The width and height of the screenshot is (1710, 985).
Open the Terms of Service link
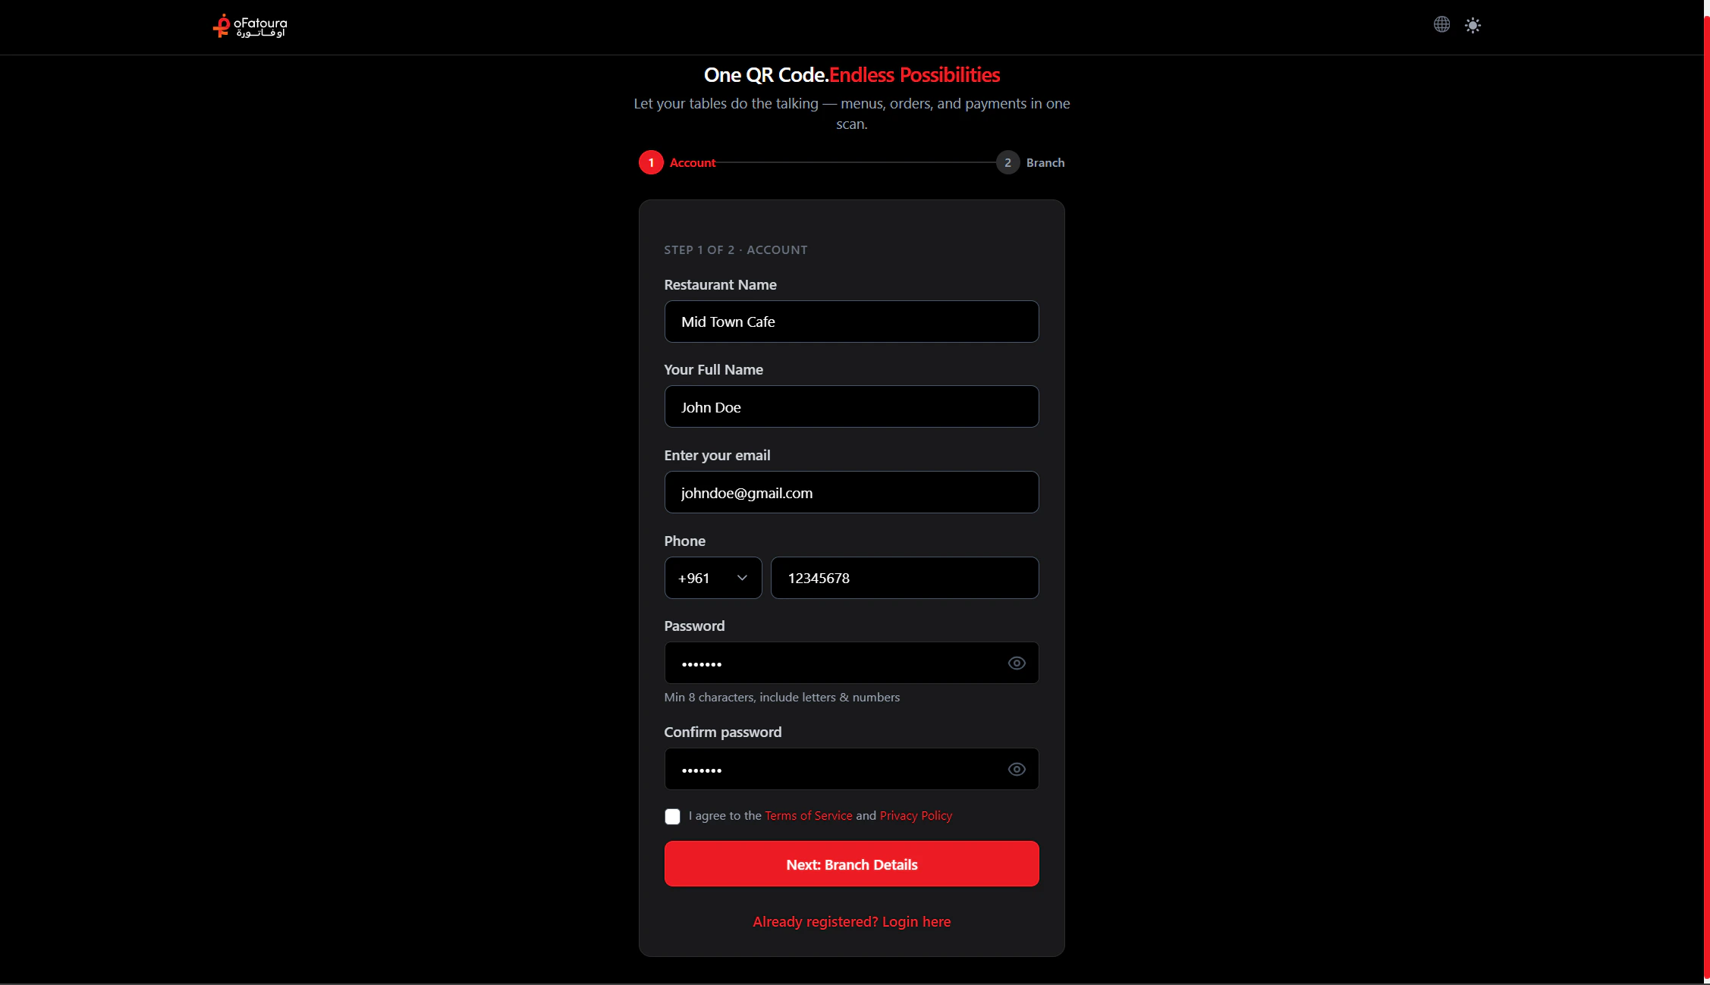pyautogui.click(x=807, y=815)
